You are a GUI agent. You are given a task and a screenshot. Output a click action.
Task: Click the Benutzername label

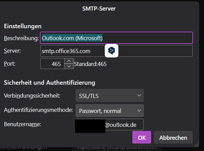[23, 124]
